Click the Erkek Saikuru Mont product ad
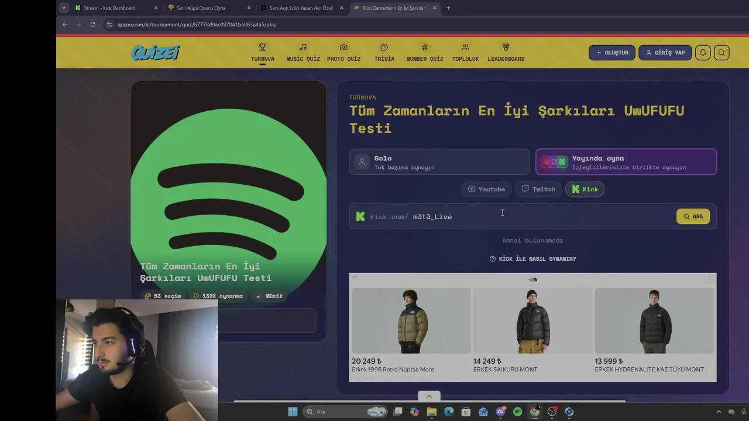 [x=532, y=330]
